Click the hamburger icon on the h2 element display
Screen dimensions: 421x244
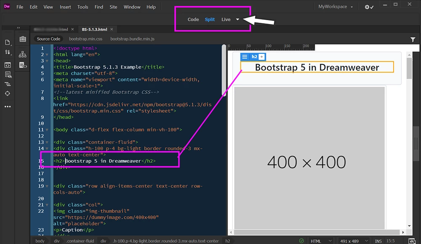pyautogui.click(x=245, y=57)
